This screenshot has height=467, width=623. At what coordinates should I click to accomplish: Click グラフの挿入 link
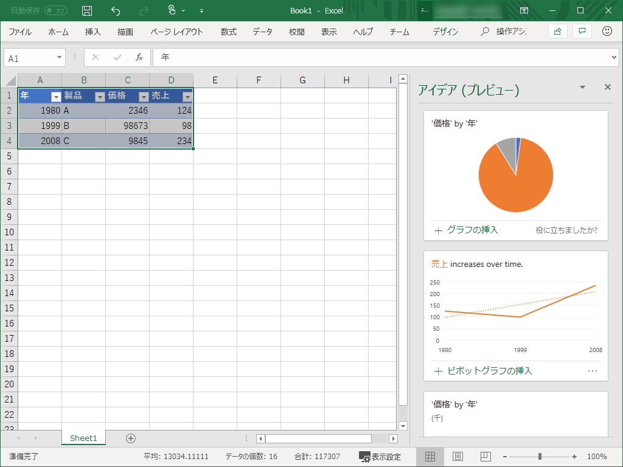point(466,230)
